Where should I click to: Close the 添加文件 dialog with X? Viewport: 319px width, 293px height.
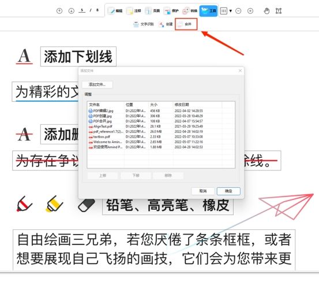tap(241, 71)
